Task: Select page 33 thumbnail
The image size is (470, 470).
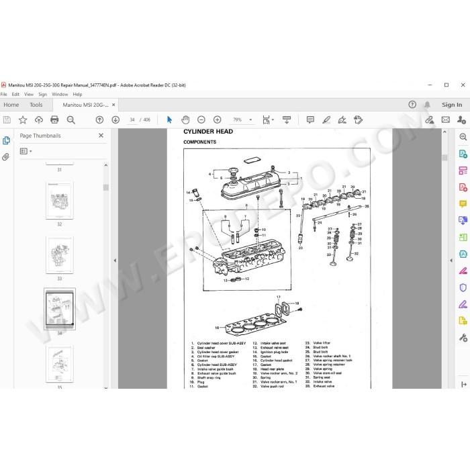Action: click(59, 254)
